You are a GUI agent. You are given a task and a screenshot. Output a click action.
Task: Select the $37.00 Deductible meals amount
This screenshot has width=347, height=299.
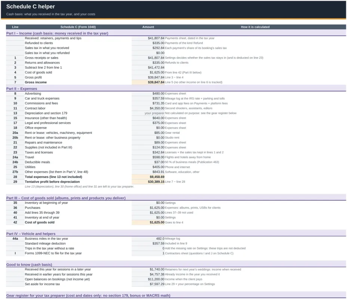point(159,162)
